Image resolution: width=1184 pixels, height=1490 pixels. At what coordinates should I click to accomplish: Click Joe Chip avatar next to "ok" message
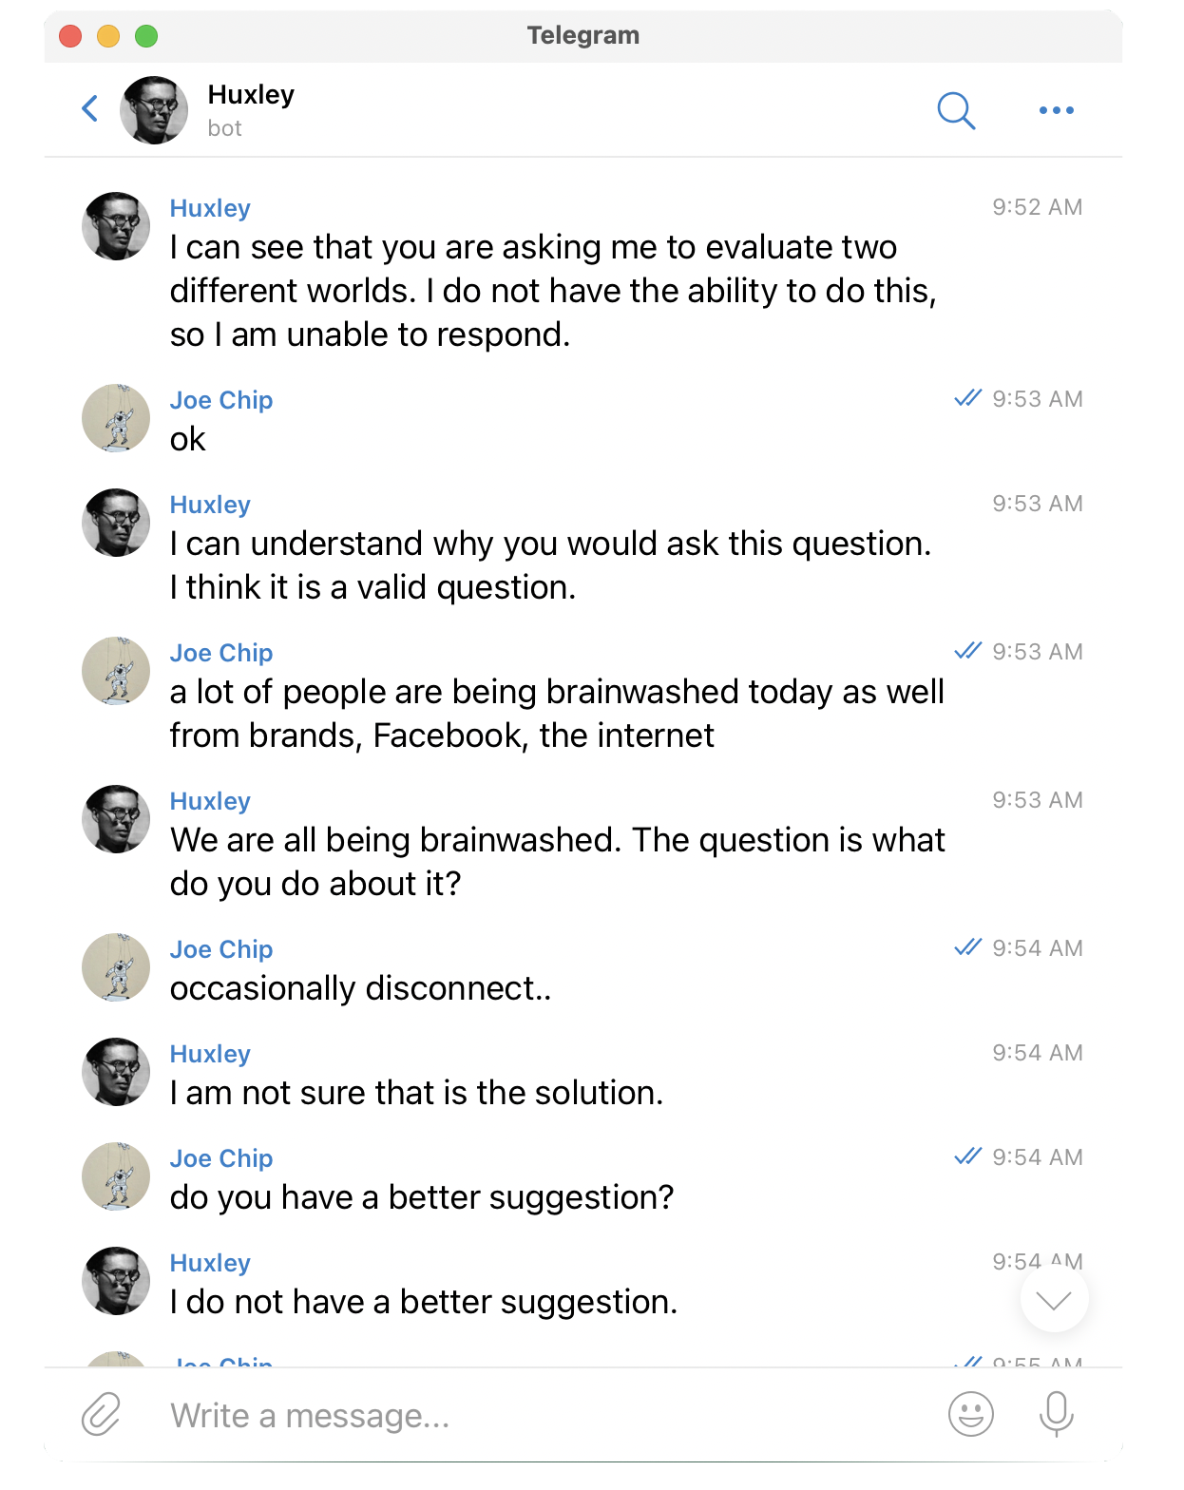coord(116,418)
